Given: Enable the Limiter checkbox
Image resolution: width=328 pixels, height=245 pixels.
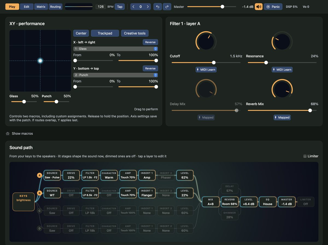Looking at the screenshot, I should [x=305, y=156].
